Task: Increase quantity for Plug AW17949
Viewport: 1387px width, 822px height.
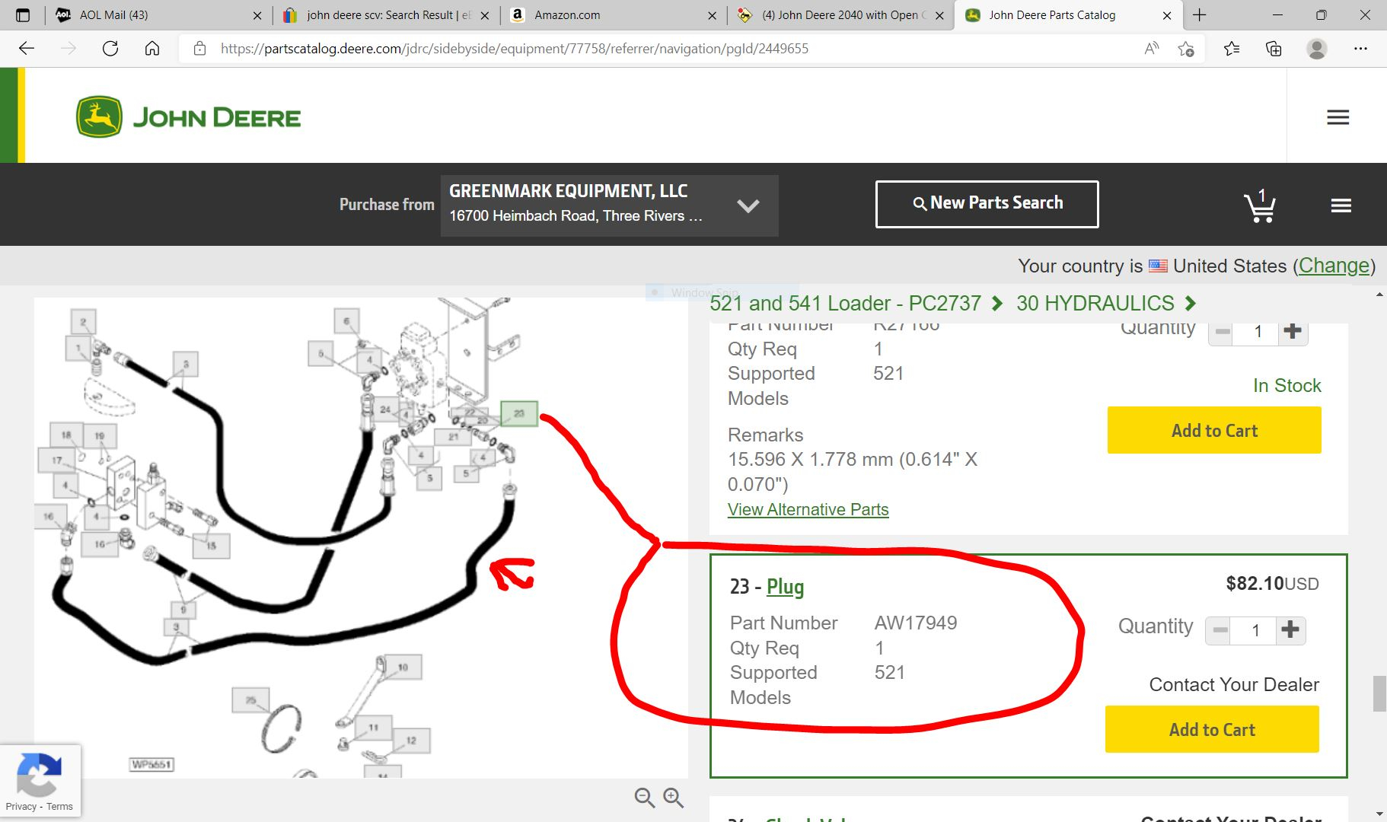Action: click(1290, 629)
